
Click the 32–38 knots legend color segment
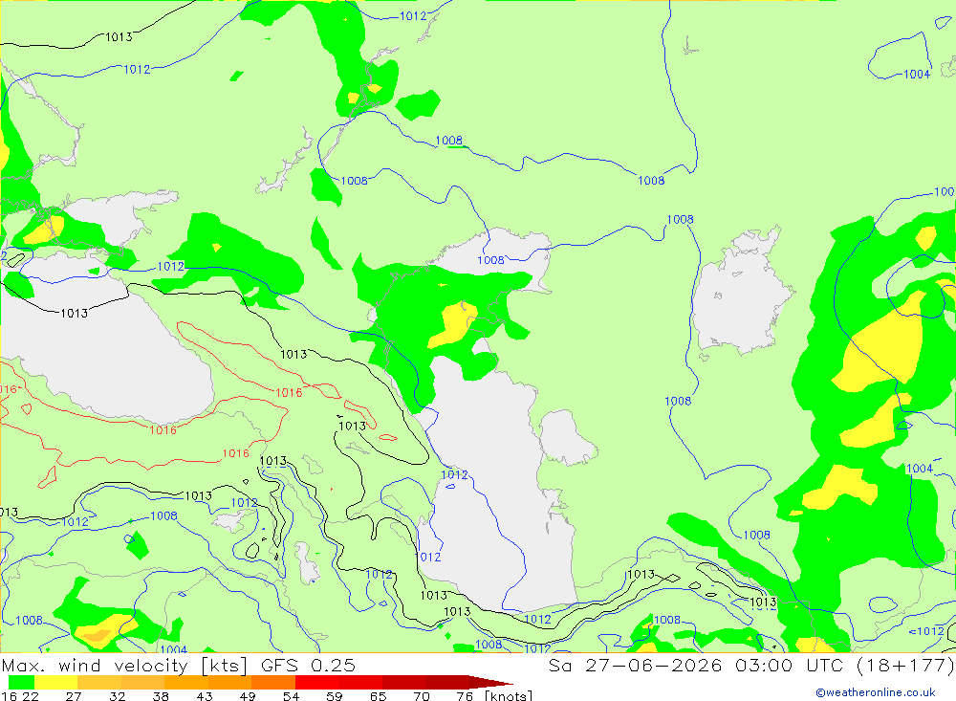pyautogui.click(x=142, y=682)
